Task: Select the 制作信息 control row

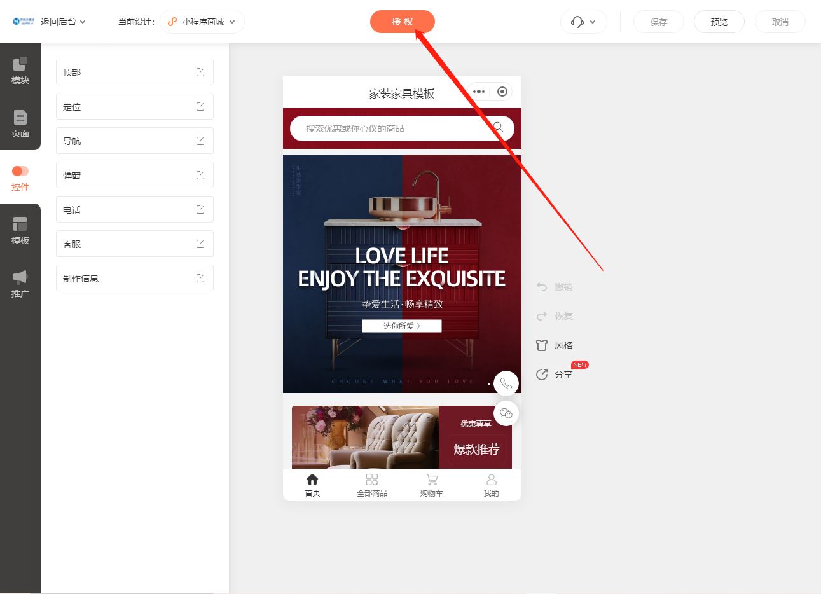Action: pyautogui.click(x=135, y=278)
